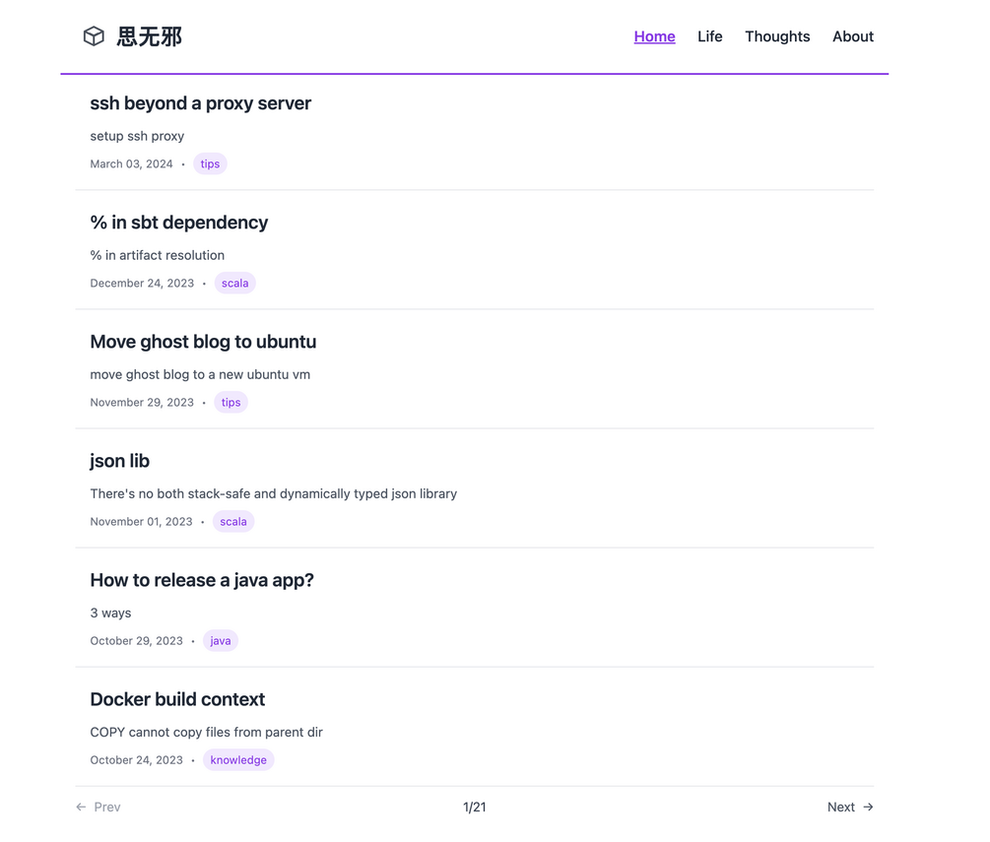Select the tips tag under ssh post

[x=210, y=163]
